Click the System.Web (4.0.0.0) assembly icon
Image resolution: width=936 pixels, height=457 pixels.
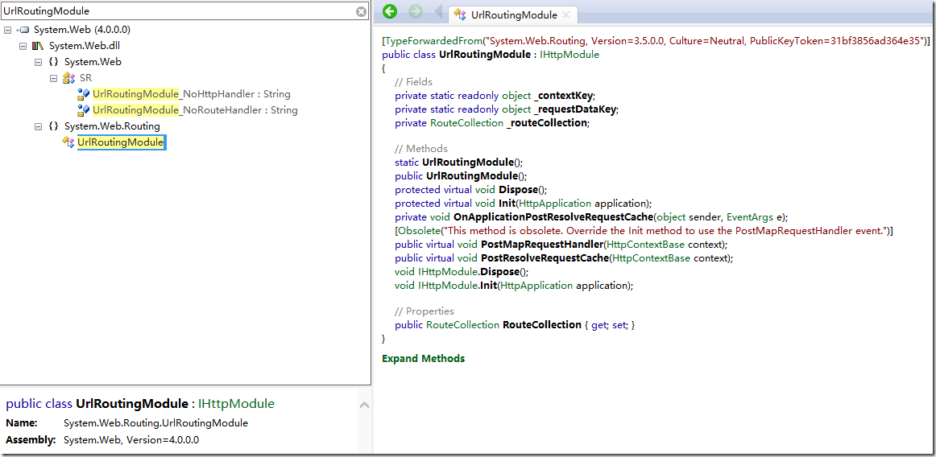23,30
